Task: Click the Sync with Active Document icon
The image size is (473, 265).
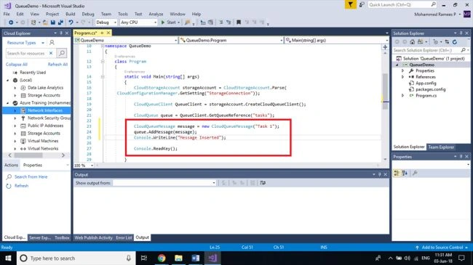Action: click(x=447, y=42)
